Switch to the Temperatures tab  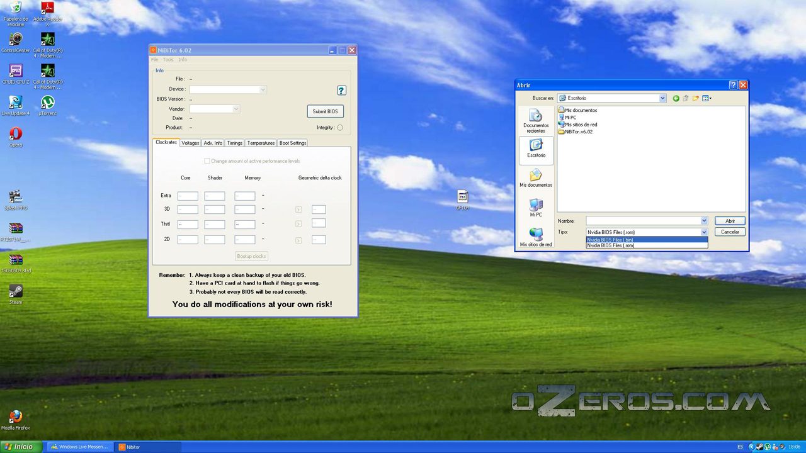[x=261, y=143]
